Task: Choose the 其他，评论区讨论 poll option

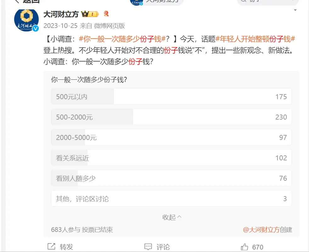Action: coord(171,199)
